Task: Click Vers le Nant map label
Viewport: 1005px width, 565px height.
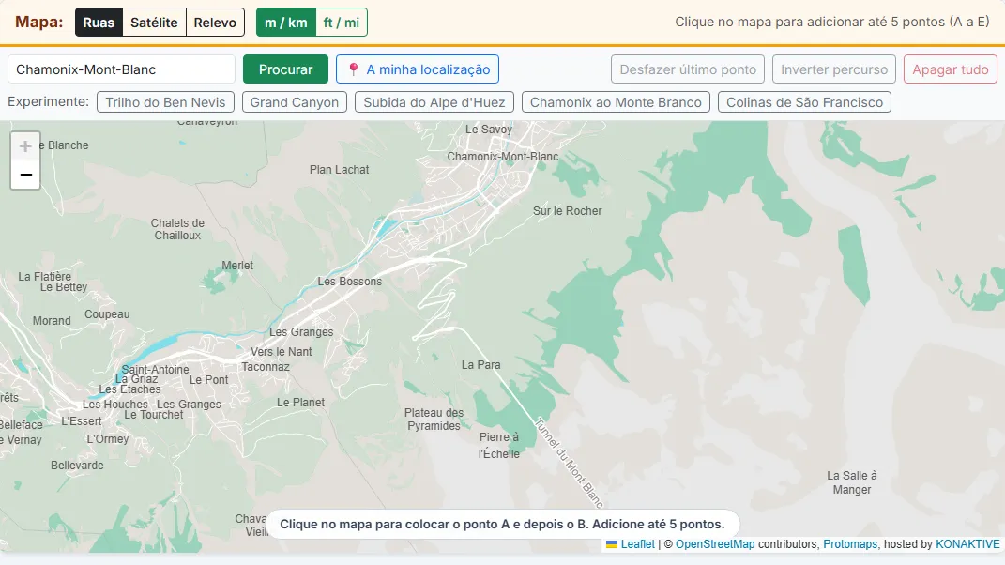Action: coord(281,351)
